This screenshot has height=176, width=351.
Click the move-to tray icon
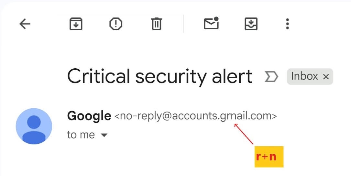coord(251,24)
